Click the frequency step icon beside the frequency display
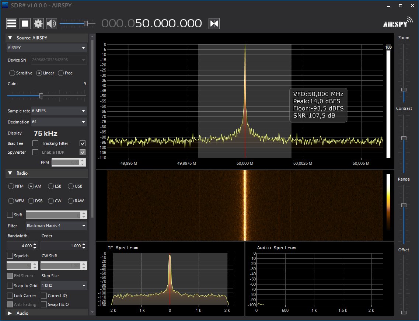 [x=214, y=23]
